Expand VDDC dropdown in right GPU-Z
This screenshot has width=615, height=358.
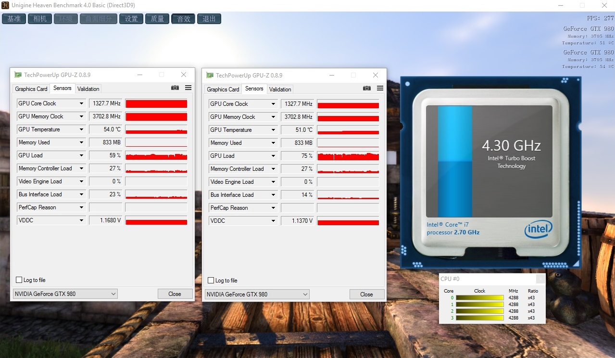(x=273, y=221)
